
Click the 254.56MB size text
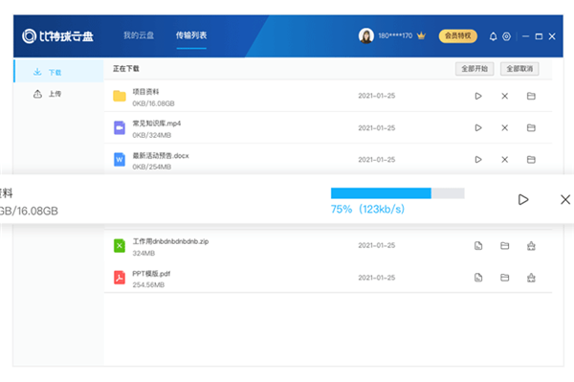[x=148, y=285]
